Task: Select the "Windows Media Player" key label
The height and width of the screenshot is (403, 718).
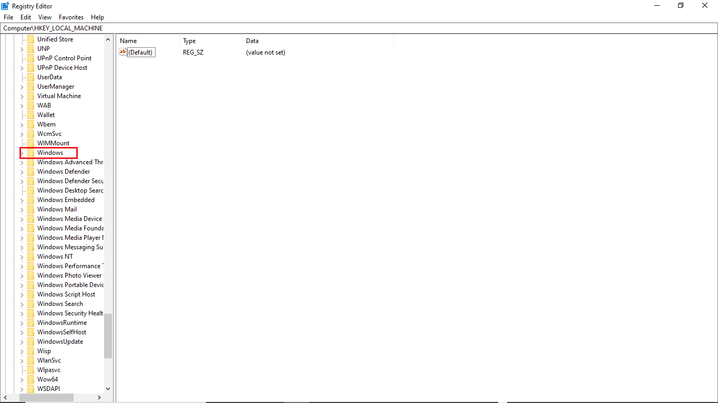Action: [69, 238]
